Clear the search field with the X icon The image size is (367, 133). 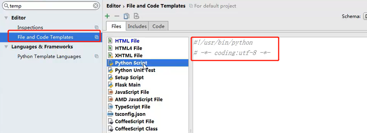96,6
